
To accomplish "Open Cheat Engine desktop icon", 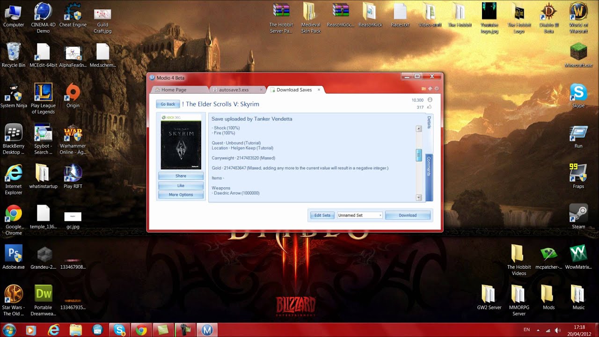I will coord(73,15).
